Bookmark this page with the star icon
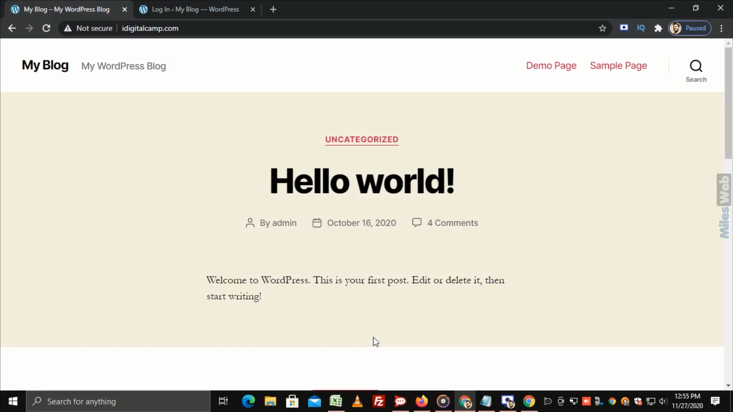 pyautogui.click(x=603, y=28)
